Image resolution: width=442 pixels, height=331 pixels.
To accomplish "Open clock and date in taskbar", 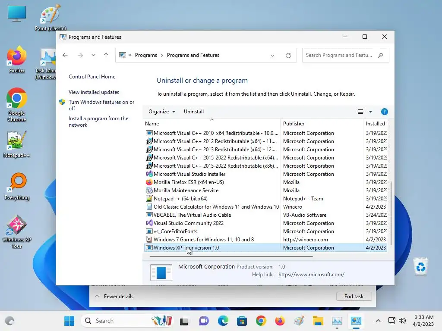I will click(423, 321).
